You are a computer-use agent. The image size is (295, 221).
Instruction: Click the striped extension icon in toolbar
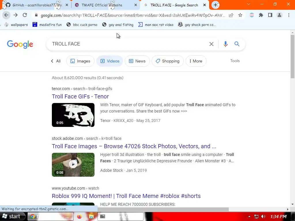(x=252, y=15)
